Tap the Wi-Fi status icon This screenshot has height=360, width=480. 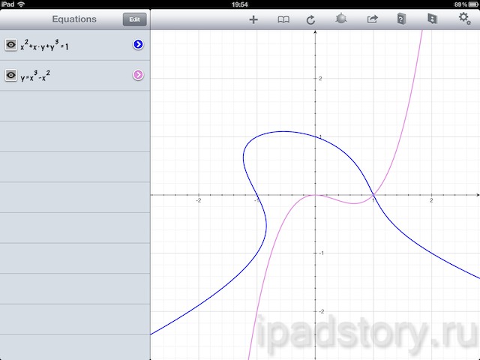(x=21, y=4)
